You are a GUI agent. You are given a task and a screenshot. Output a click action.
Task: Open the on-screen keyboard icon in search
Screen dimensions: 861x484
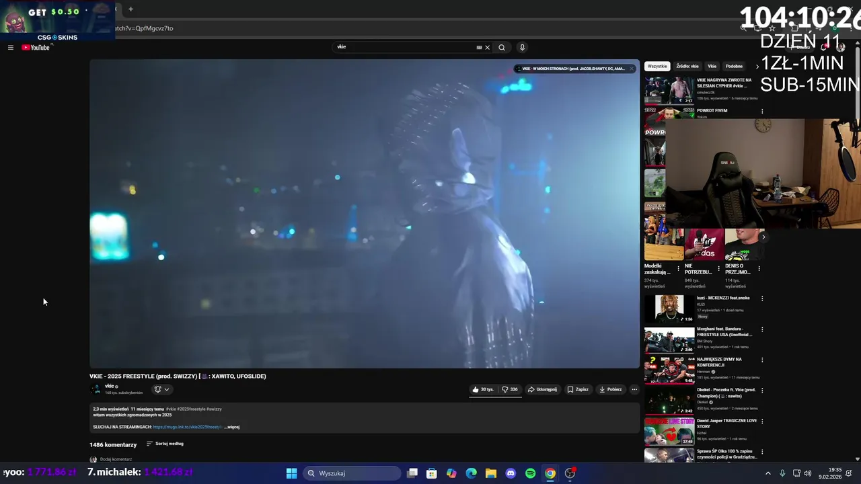click(x=479, y=48)
